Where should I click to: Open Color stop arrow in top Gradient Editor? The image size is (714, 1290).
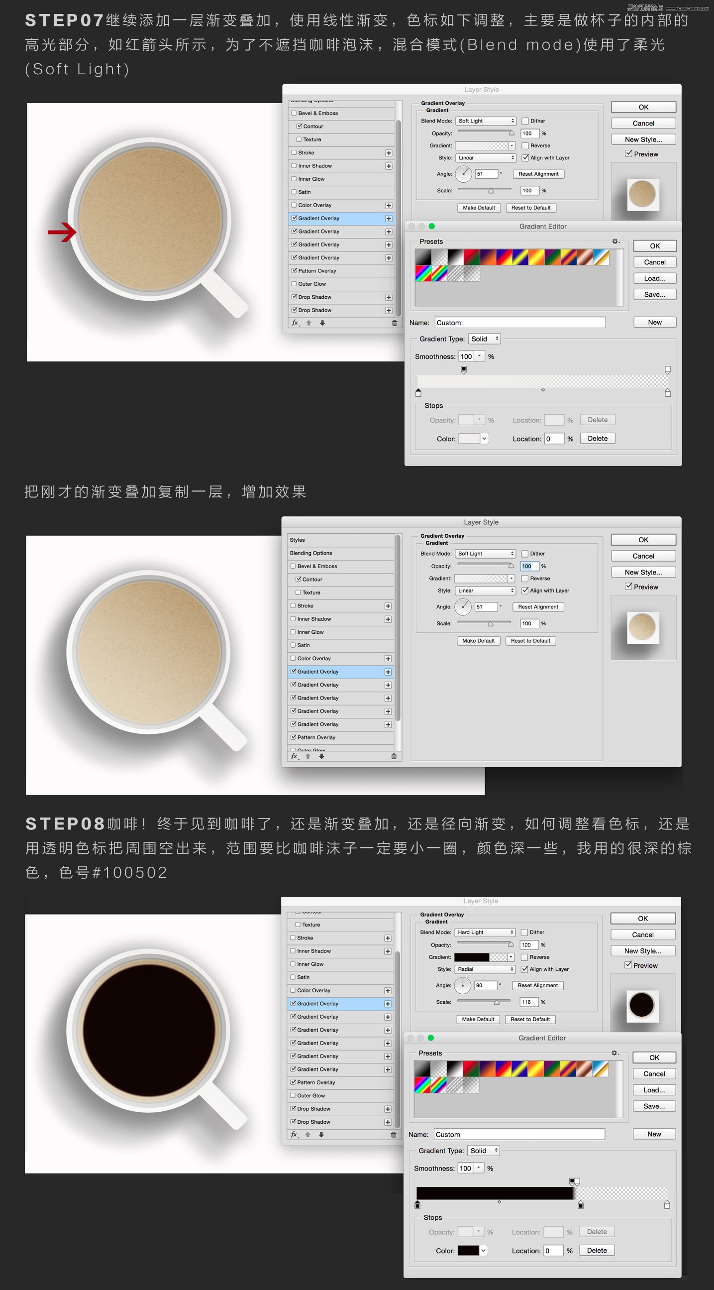point(484,439)
